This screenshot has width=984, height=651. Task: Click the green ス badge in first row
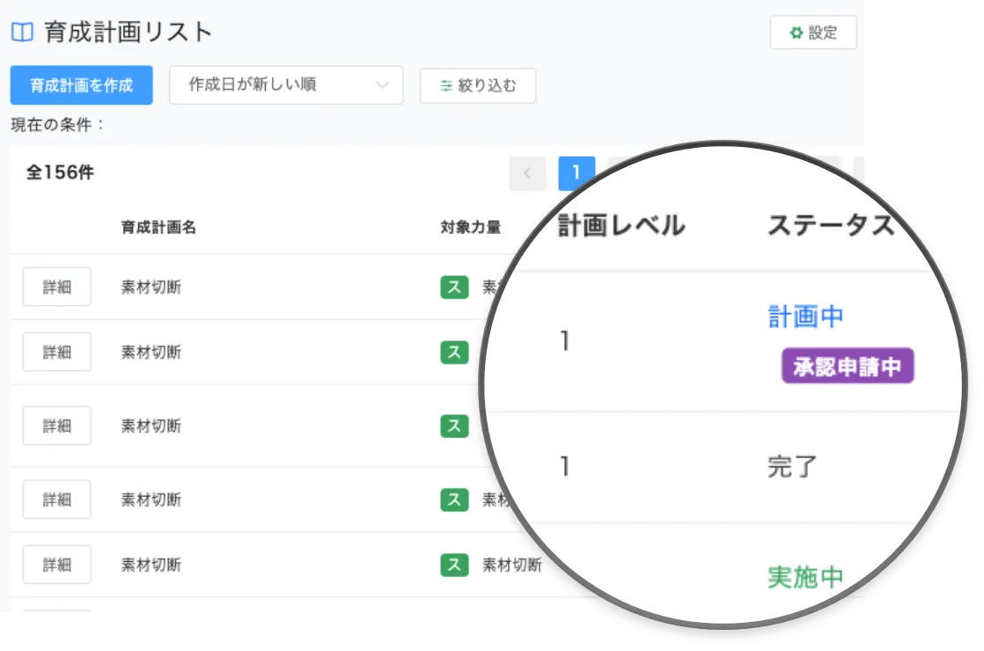(454, 287)
